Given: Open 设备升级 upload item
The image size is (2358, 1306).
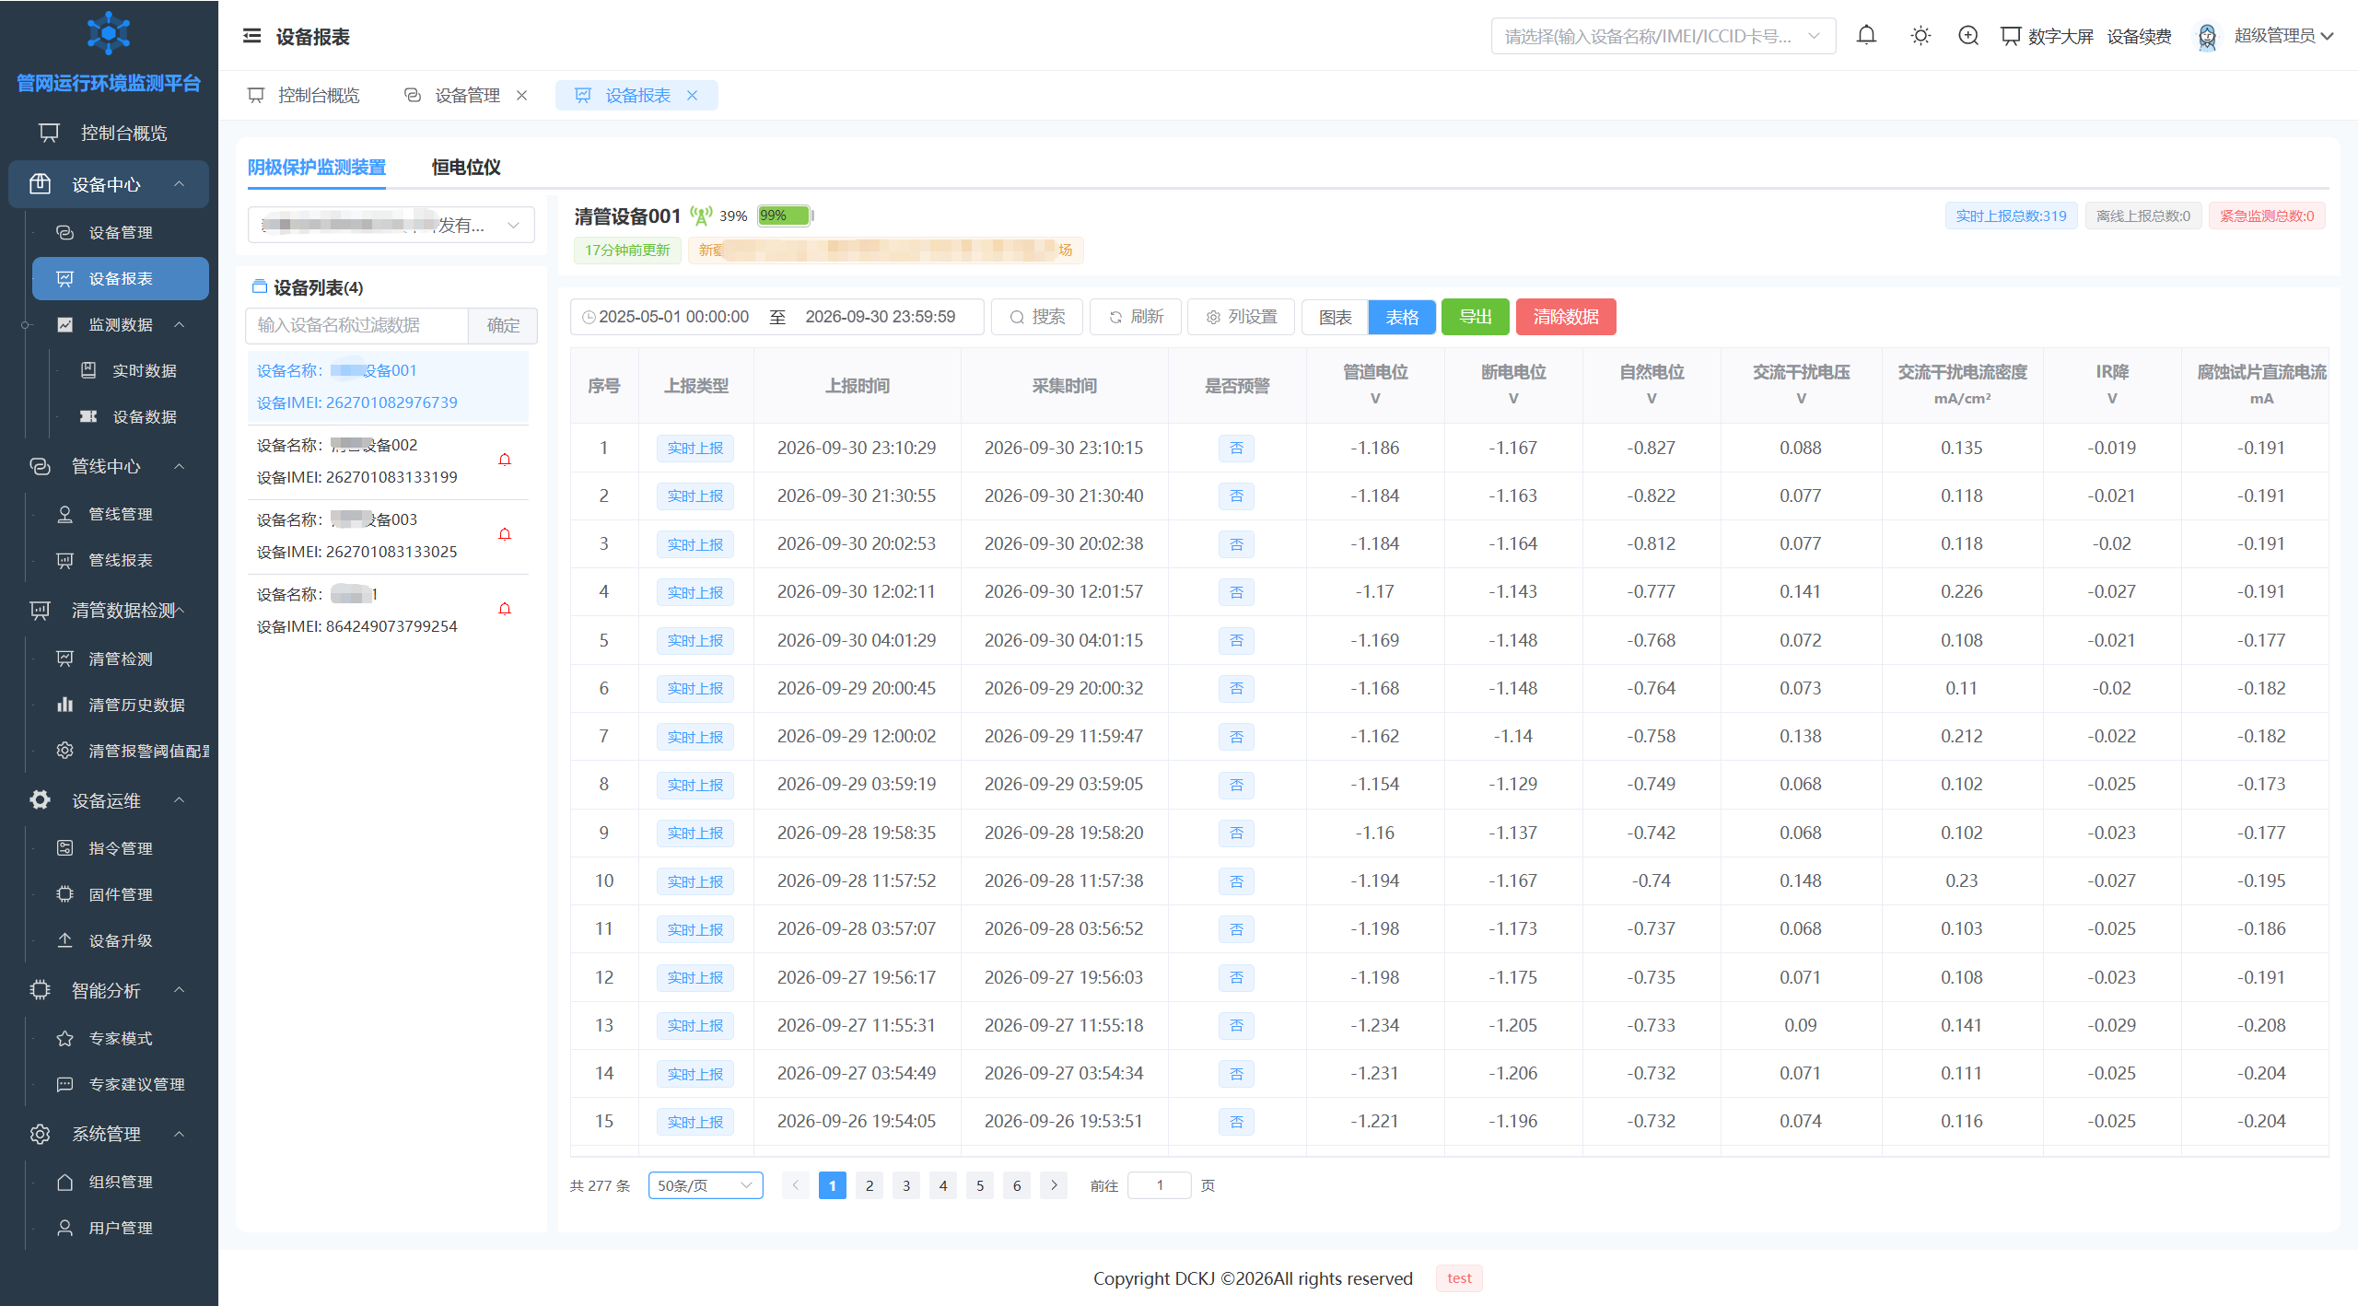Looking at the screenshot, I should click(121, 940).
